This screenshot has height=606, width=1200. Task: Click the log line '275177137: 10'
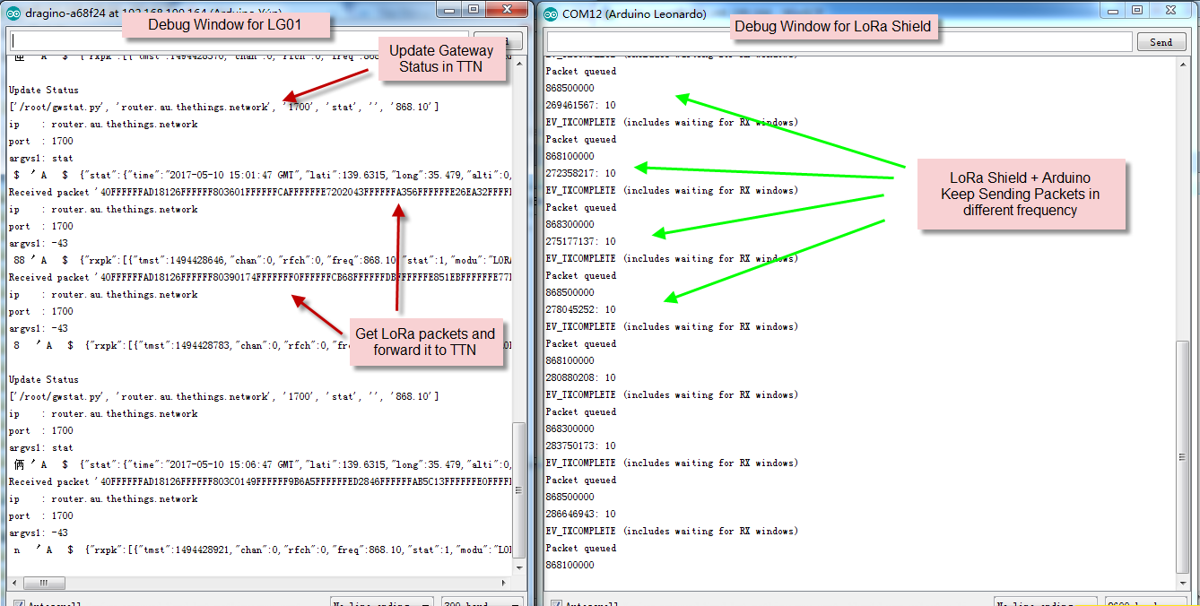580,241
